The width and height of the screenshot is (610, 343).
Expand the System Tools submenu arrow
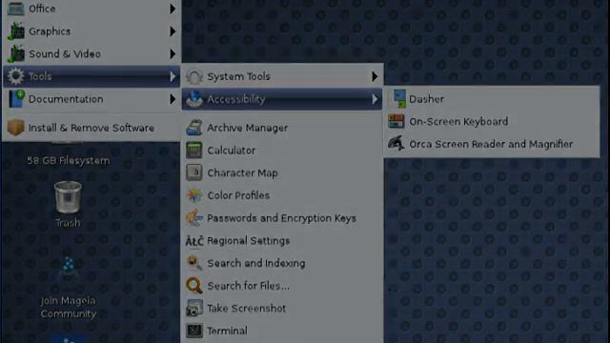(x=375, y=76)
